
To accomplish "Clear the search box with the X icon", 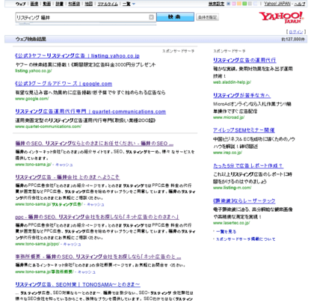I will click(x=151, y=17).
